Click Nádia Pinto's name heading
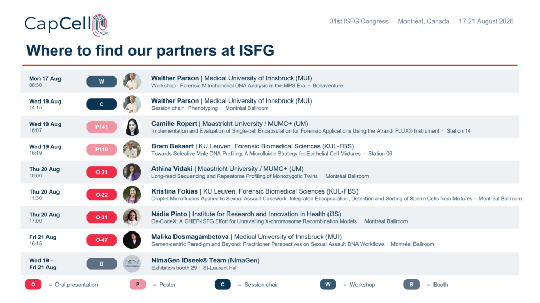 tap(169, 214)
